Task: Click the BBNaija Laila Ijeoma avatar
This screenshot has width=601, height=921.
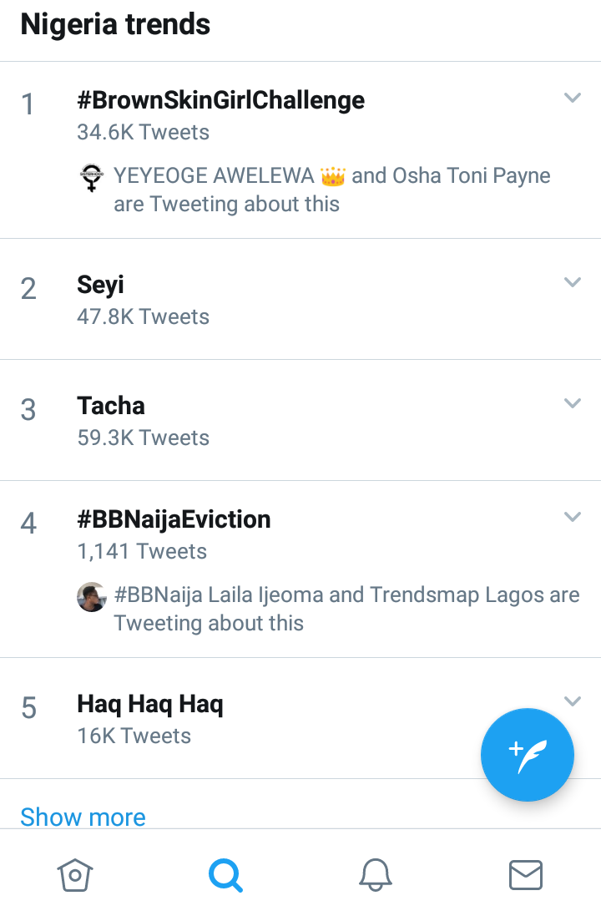Action: click(92, 597)
